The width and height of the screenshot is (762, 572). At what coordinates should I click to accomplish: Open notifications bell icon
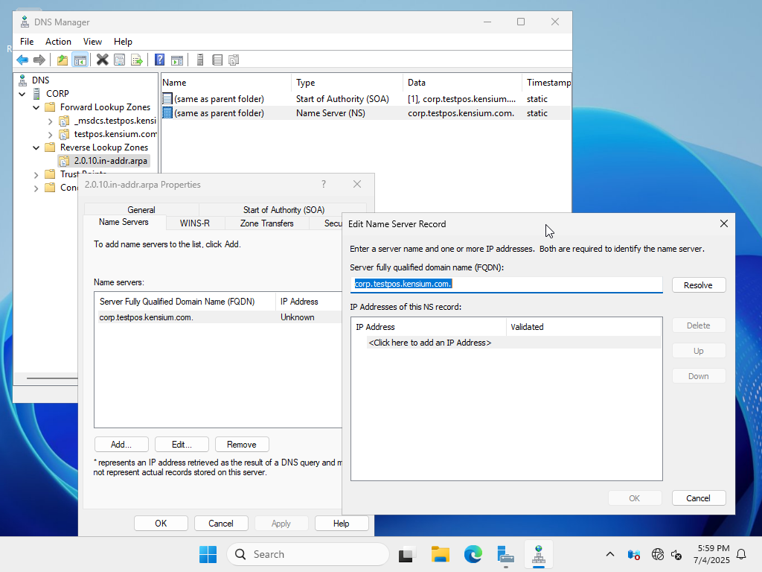coord(742,554)
